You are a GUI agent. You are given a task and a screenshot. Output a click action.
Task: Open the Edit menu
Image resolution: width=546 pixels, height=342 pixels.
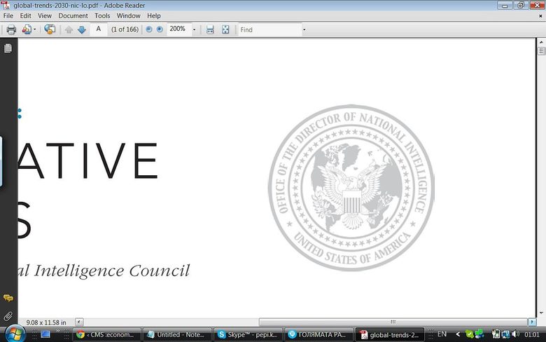click(x=25, y=15)
